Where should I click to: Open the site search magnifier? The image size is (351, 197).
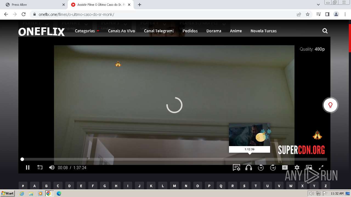tap(325, 31)
